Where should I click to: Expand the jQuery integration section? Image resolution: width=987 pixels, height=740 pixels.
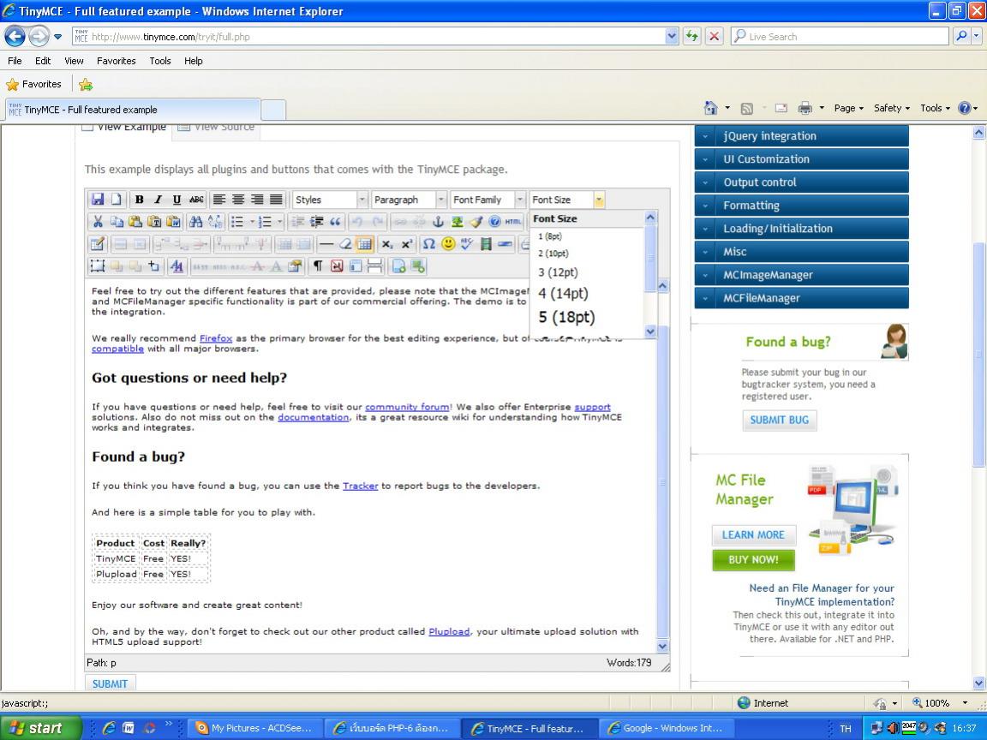tap(801, 136)
